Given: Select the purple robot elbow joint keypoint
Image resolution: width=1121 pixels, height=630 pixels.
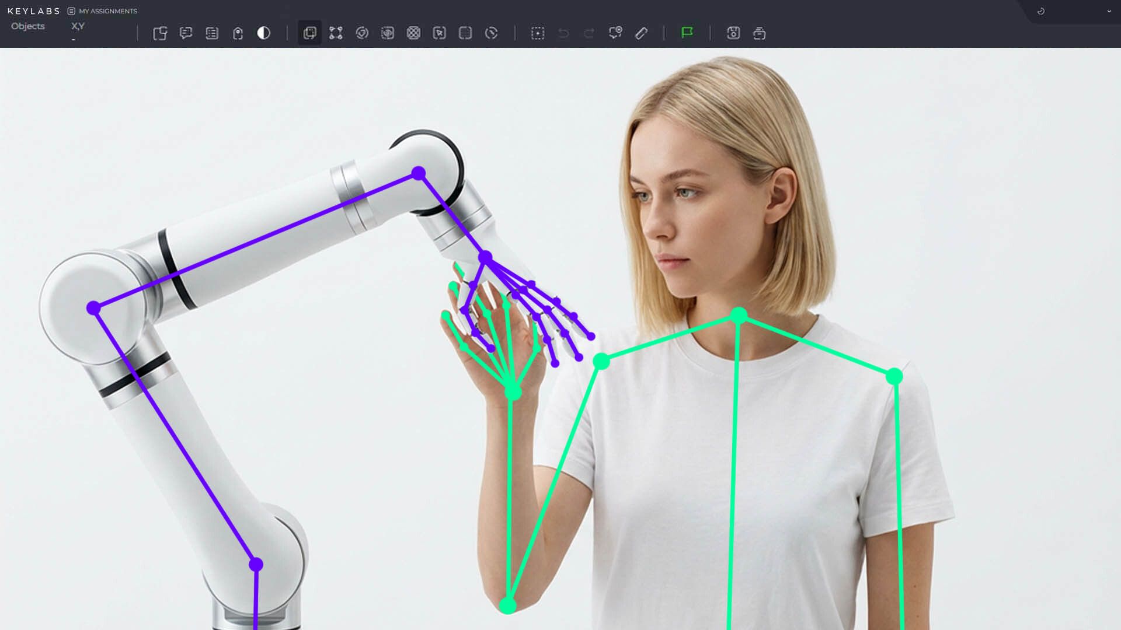Looking at the screenshot, I should pos(419,173).
